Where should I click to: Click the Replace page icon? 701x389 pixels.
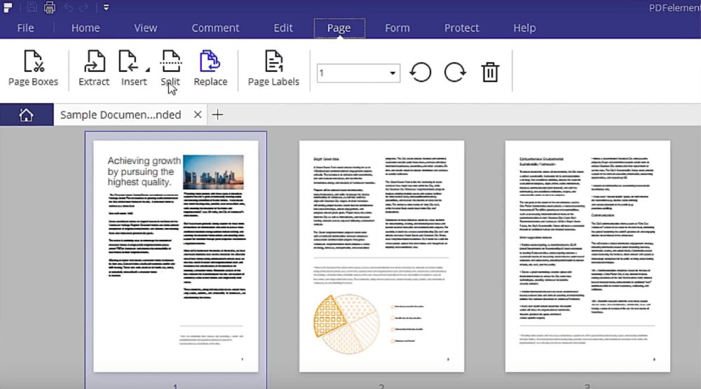[x=210, y=62]
